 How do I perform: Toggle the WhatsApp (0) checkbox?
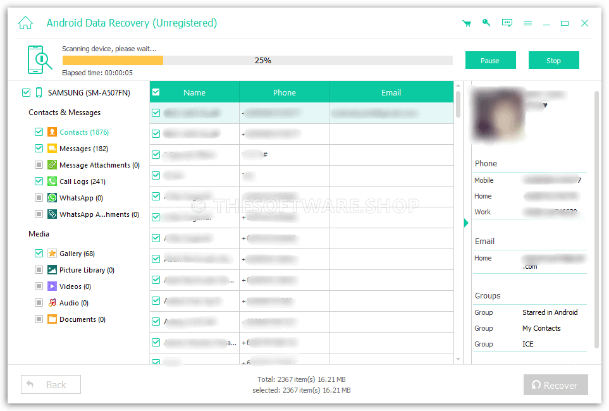point(39,198)
